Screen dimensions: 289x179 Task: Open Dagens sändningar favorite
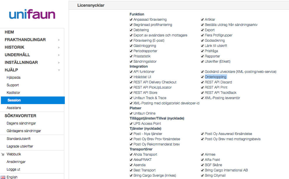(x=21, y=123)
